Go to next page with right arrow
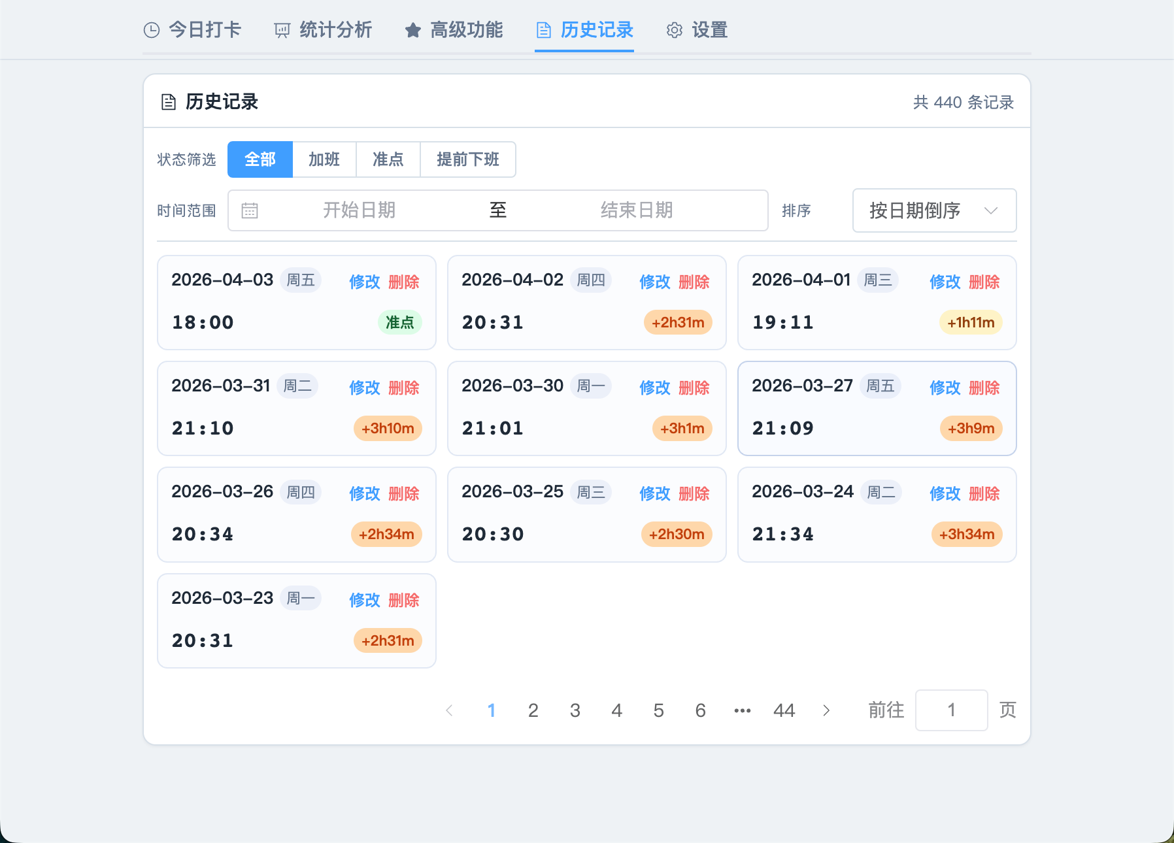 [826, 710]
